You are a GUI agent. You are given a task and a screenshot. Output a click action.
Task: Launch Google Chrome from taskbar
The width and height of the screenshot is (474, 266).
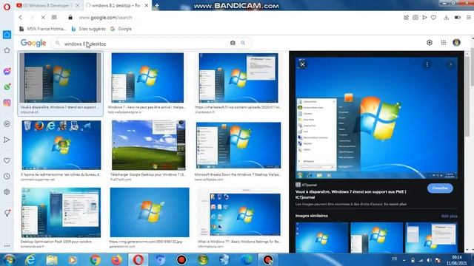(x=95, y=259)
